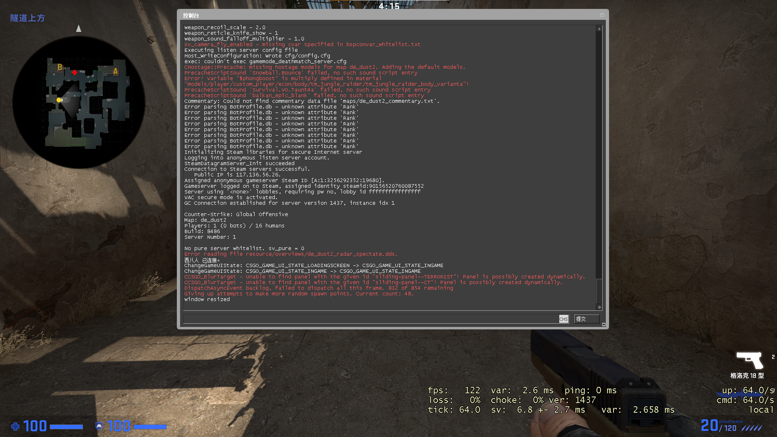Click bombsite B label on radar
Screen dimensions: 777x437
60,67
